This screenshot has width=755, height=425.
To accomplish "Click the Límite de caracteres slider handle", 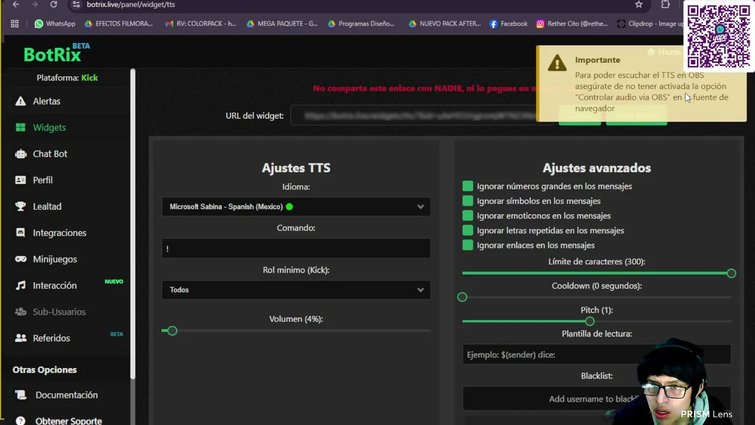I will click(x=731, y=273).
